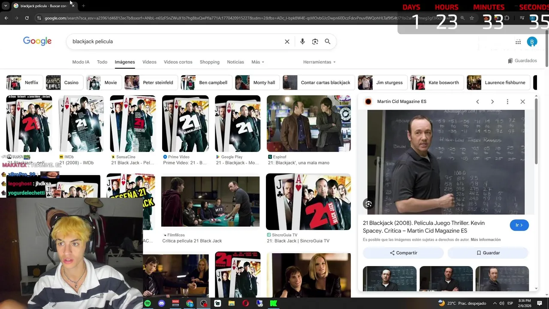Start voice search with the microphone icon
Screen dimensions: 549x309
click(x=302, y=42)
